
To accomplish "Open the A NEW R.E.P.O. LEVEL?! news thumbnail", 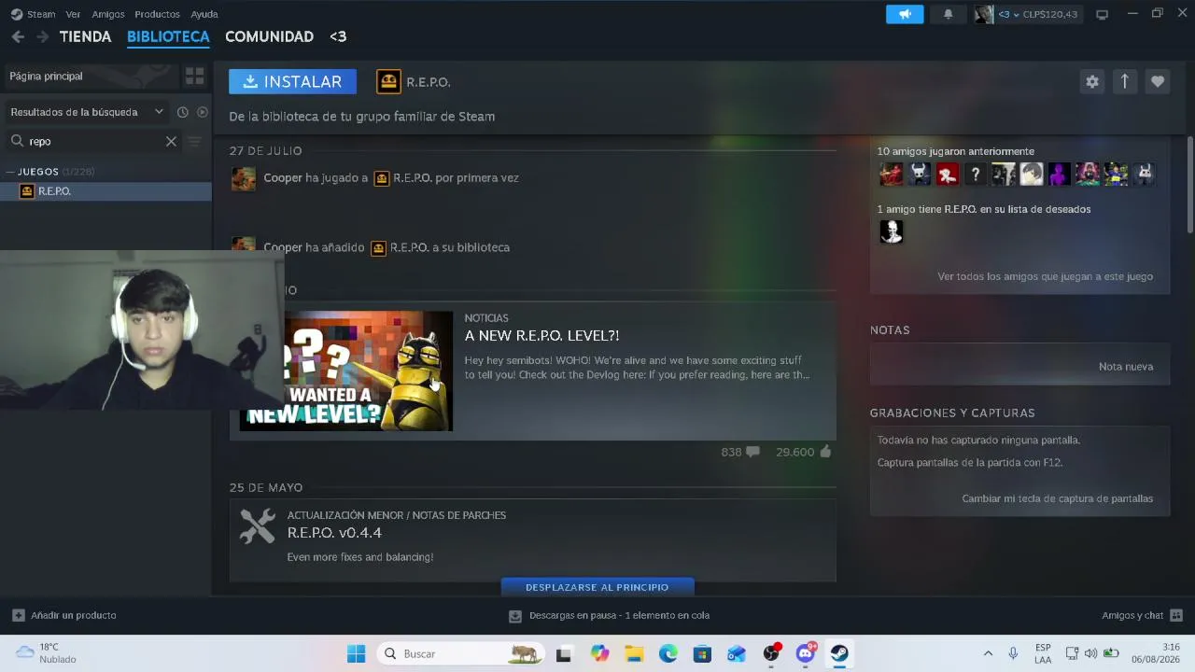I will [x=346, y=371].
